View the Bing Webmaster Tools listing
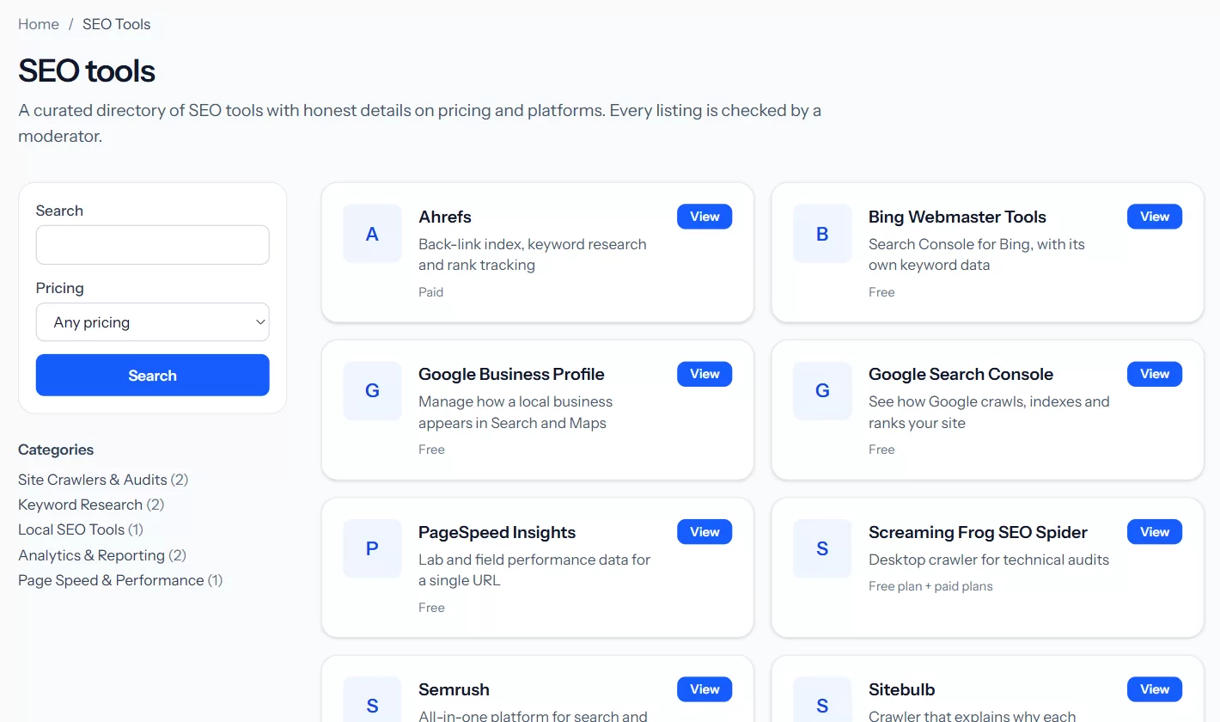Image resolution: width=1220 pixels, height=722 pixels. tap(1155, 217)
